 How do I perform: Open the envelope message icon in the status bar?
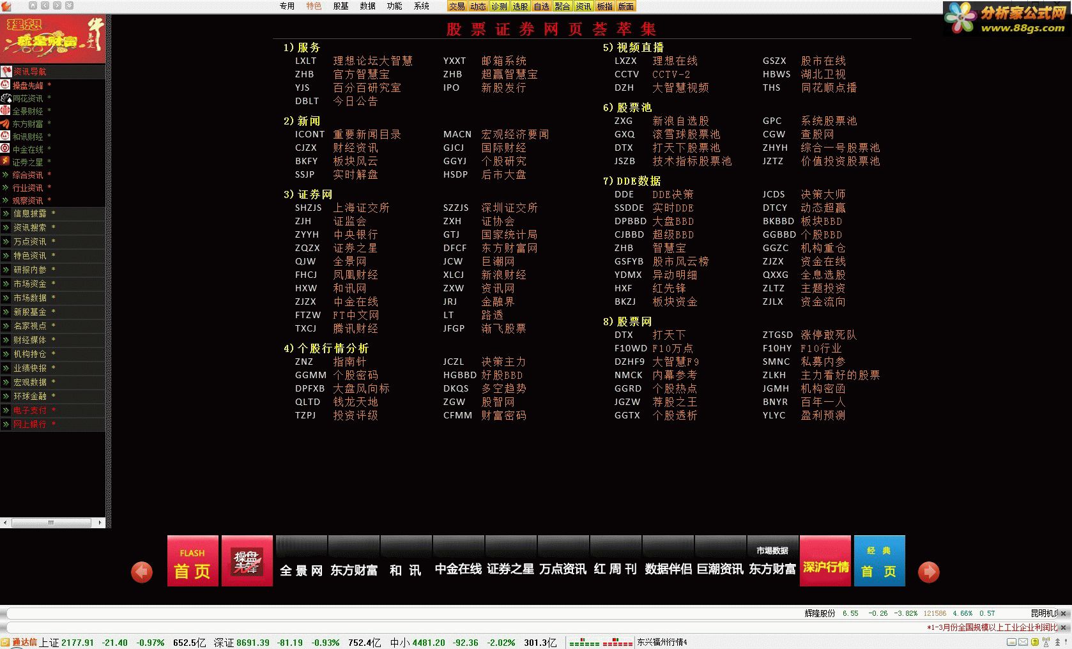click(1023, 642)
